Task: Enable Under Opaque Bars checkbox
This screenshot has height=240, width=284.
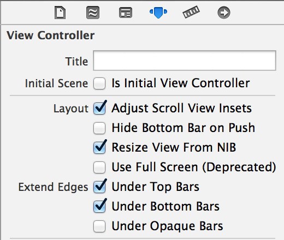Action: pyautogui.click(x=99, y=226)
